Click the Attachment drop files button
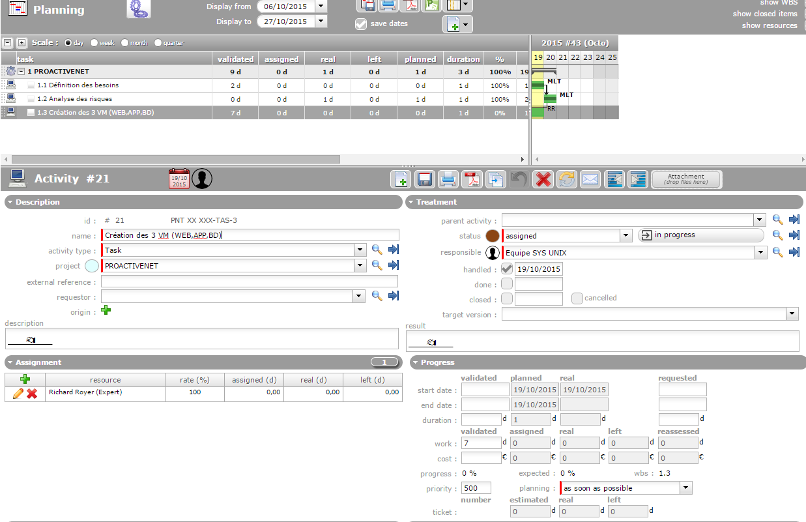This screenshot has height=522, width=806. tap(685, 179)
